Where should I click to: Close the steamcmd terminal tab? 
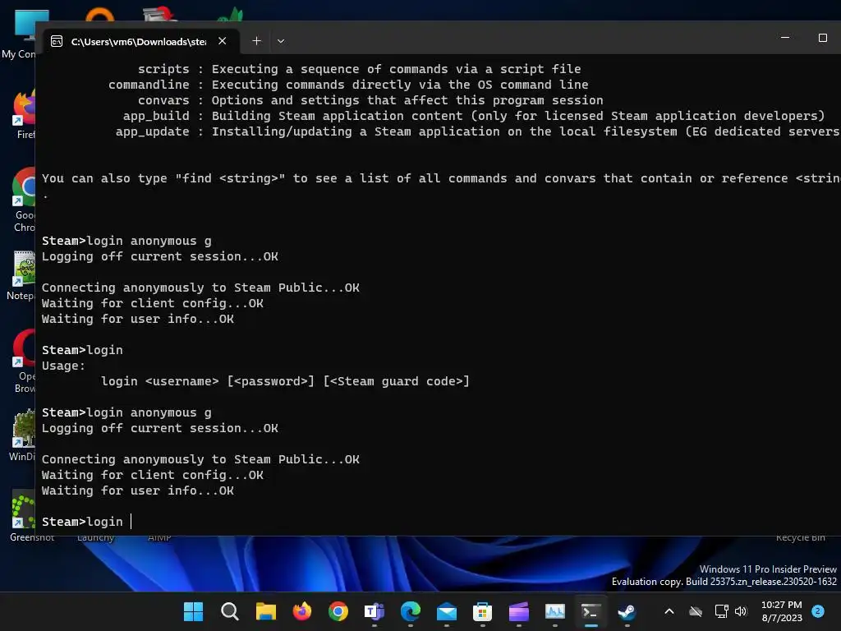[x=222, y=41]
